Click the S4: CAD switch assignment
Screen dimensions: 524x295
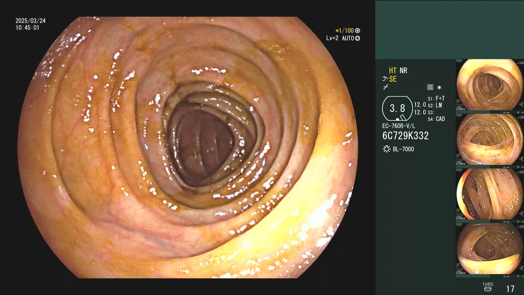pyautogui.click(x=436, y=119)
